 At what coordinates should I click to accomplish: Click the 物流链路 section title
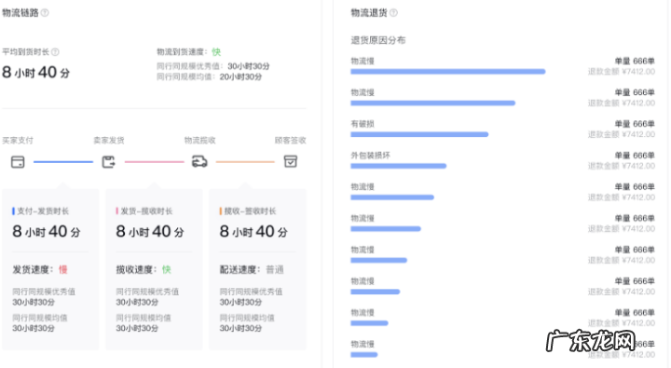click(x=21, y=13)
